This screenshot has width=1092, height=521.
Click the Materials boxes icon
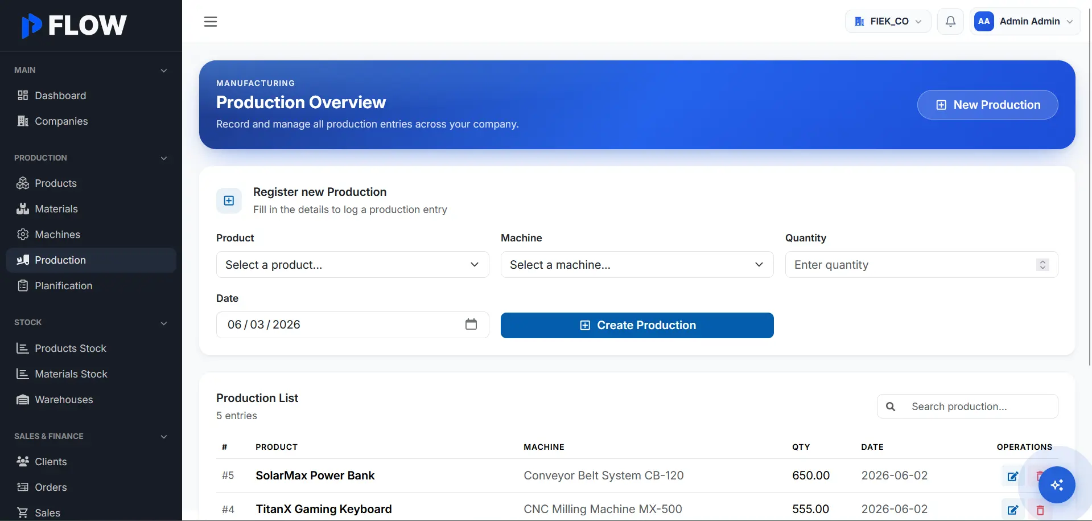pos(23,208)
